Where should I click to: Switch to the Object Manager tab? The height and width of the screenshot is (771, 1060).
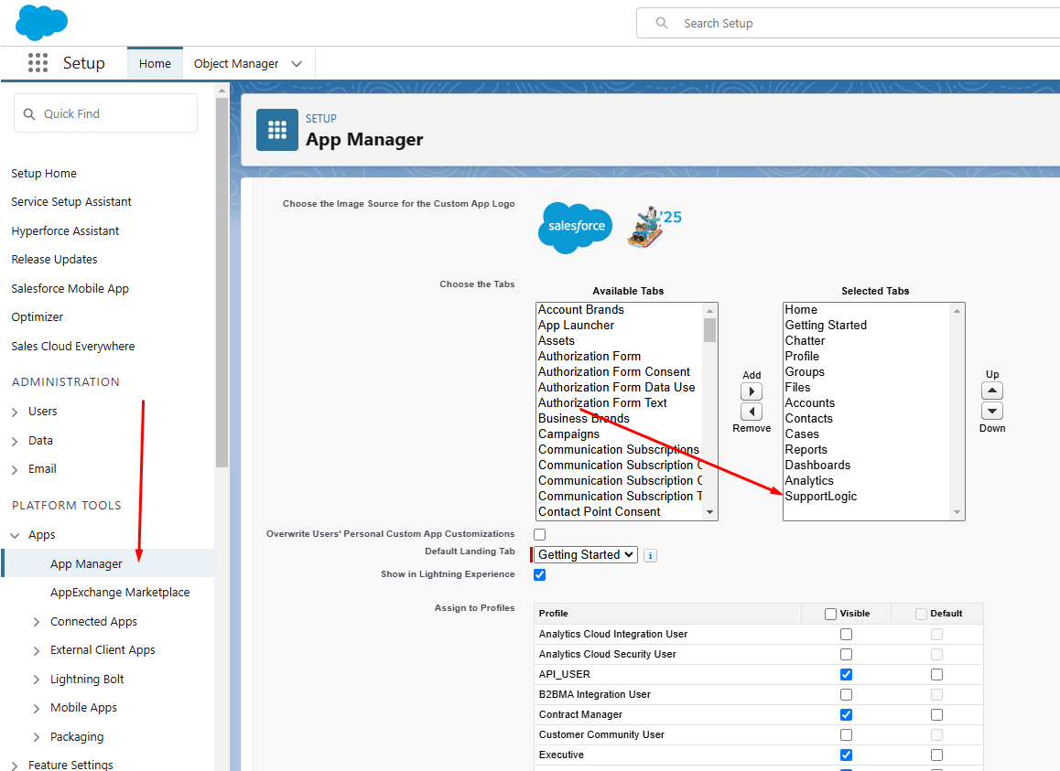[x=236, y=63]
